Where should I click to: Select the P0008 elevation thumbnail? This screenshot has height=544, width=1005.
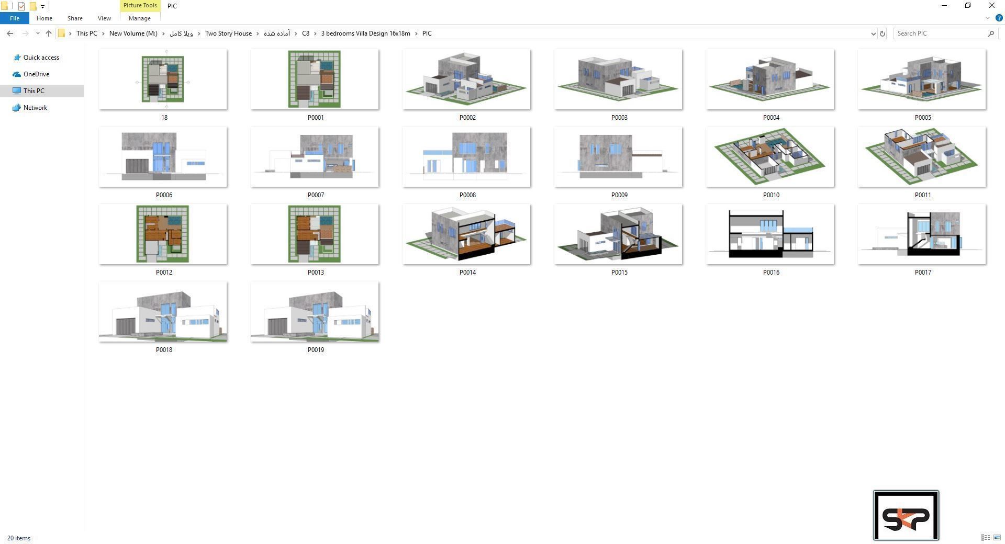466,157
